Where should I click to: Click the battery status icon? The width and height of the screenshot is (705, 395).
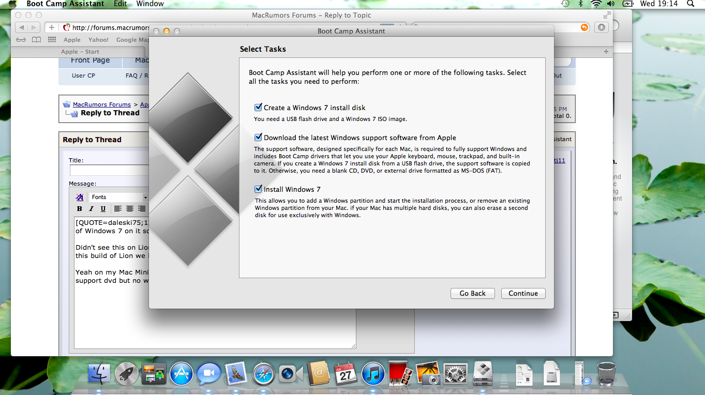[x=627, y=4]
